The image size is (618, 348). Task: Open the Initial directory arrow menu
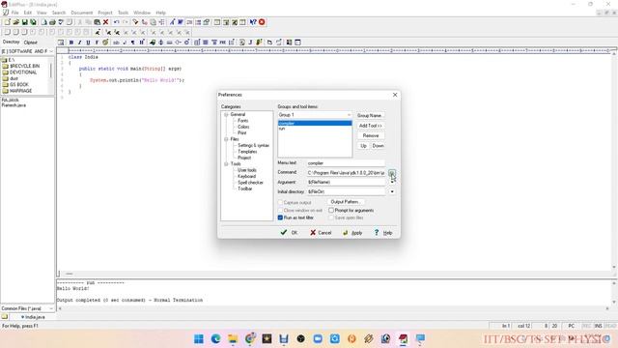(x=392, y=191)
